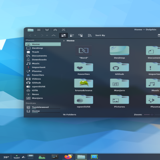Open Neon in Places sidebar
The height and width of the screenshot is (160, 160).
[x=43, y=94]
